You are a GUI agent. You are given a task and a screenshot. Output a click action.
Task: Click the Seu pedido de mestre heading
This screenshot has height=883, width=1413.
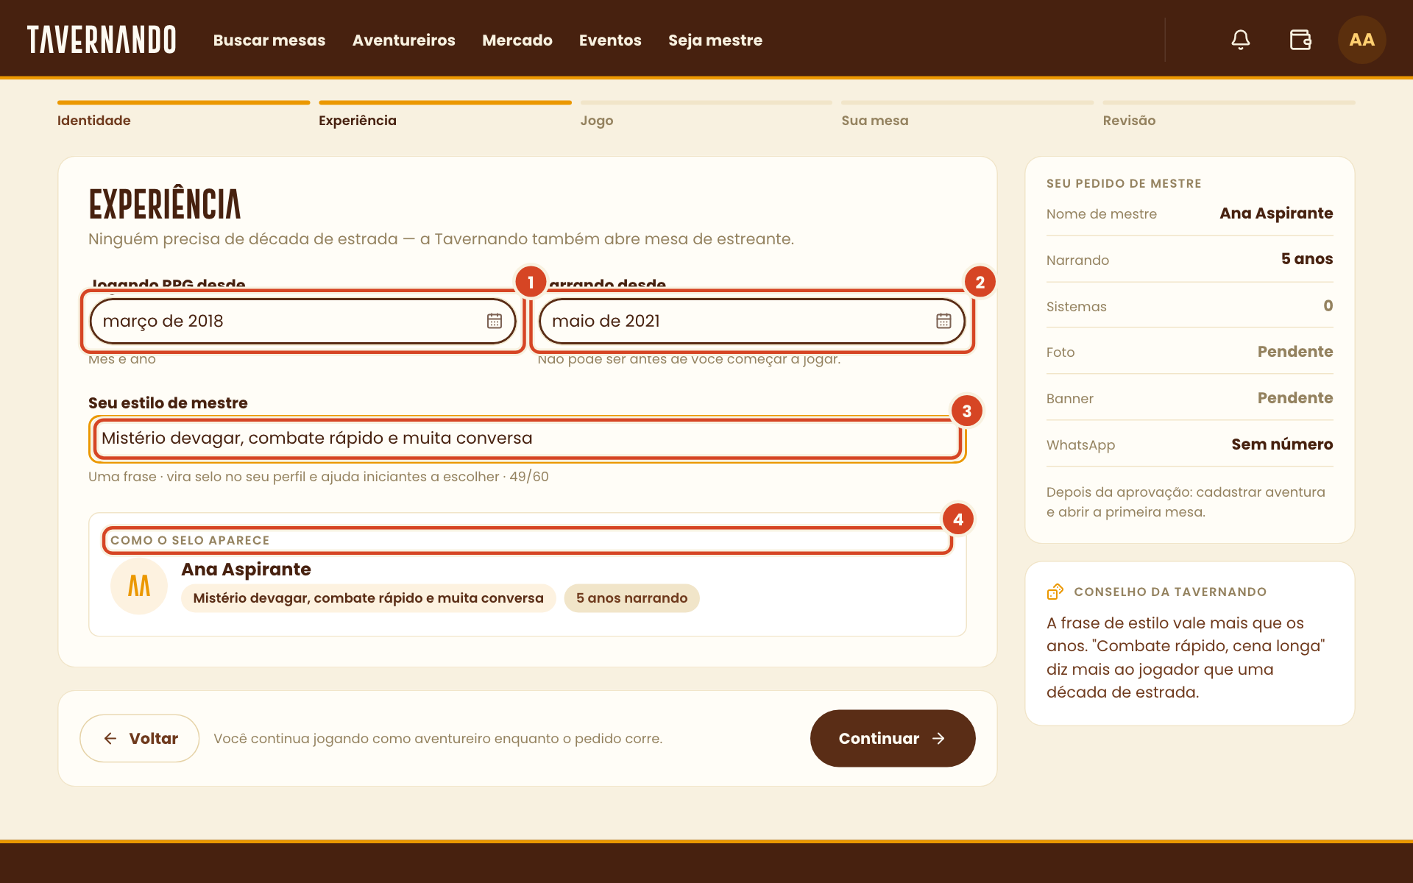[1124, 183]
